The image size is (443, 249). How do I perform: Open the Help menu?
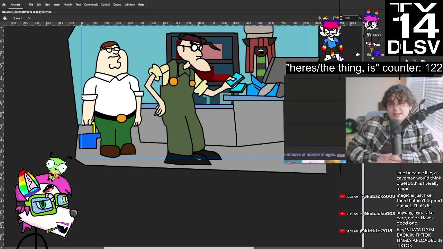[141, 4]
